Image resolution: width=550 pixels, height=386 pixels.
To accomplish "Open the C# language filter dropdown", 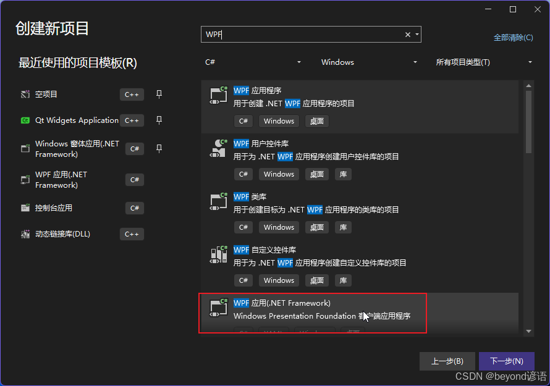I will [x=253, y=62].
